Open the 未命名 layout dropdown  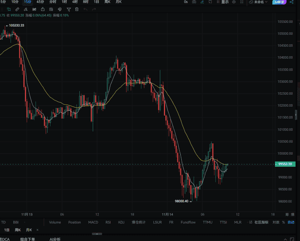[x=257, y=2]
